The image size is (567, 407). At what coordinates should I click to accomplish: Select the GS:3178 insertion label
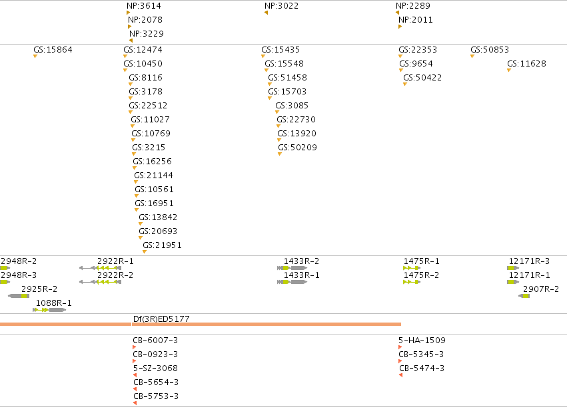pyautogui.click(x=145, y=92)
